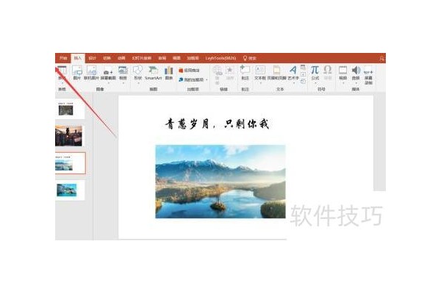Click the Text Box (文本框) icon
Viewport: 441px width, 294px height.
click(260, 70)
